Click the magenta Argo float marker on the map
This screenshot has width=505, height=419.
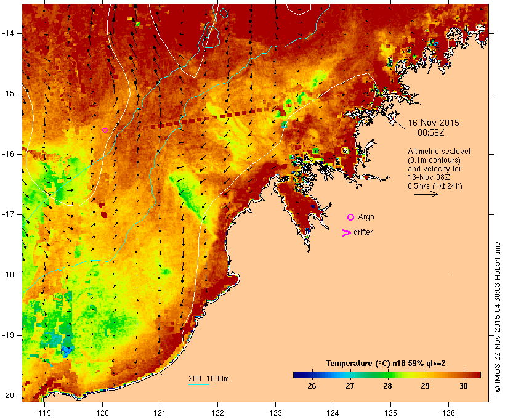coord(105,130)
